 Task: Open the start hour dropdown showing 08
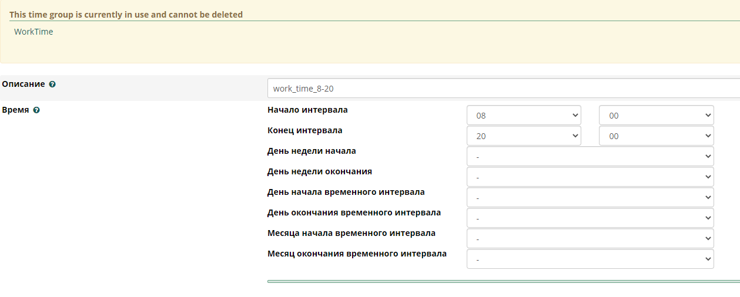coord(523,116)
